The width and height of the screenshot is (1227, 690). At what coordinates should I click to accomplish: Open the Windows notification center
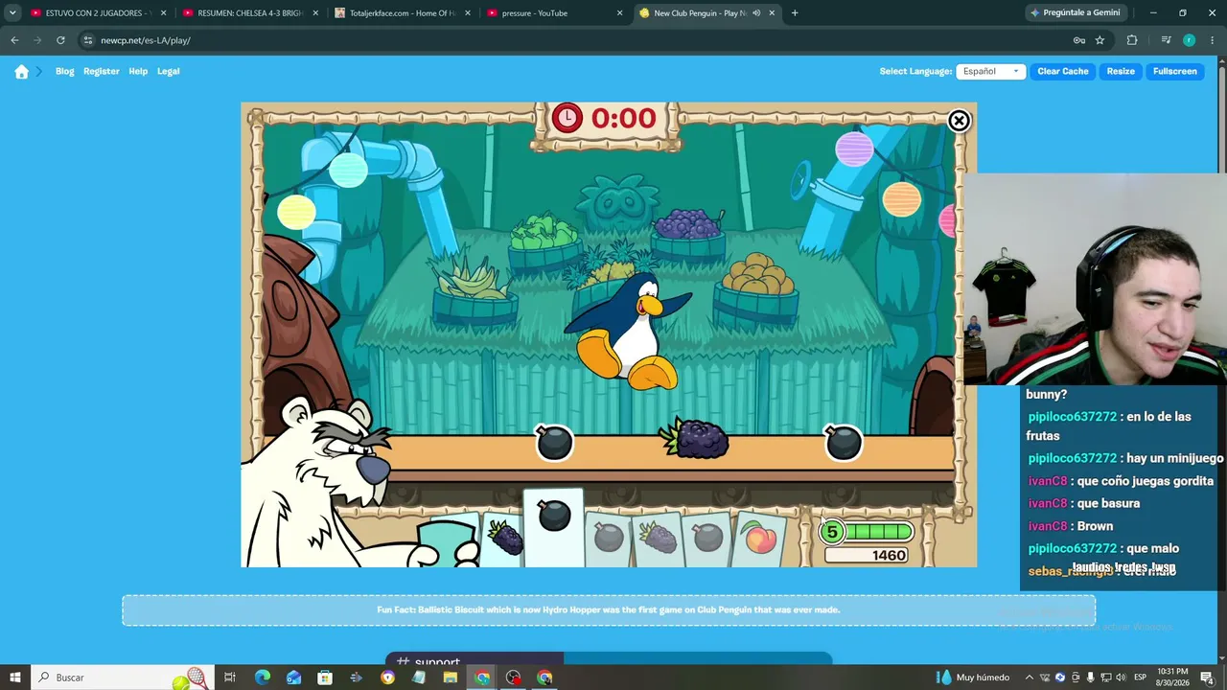pos(1207,678)
